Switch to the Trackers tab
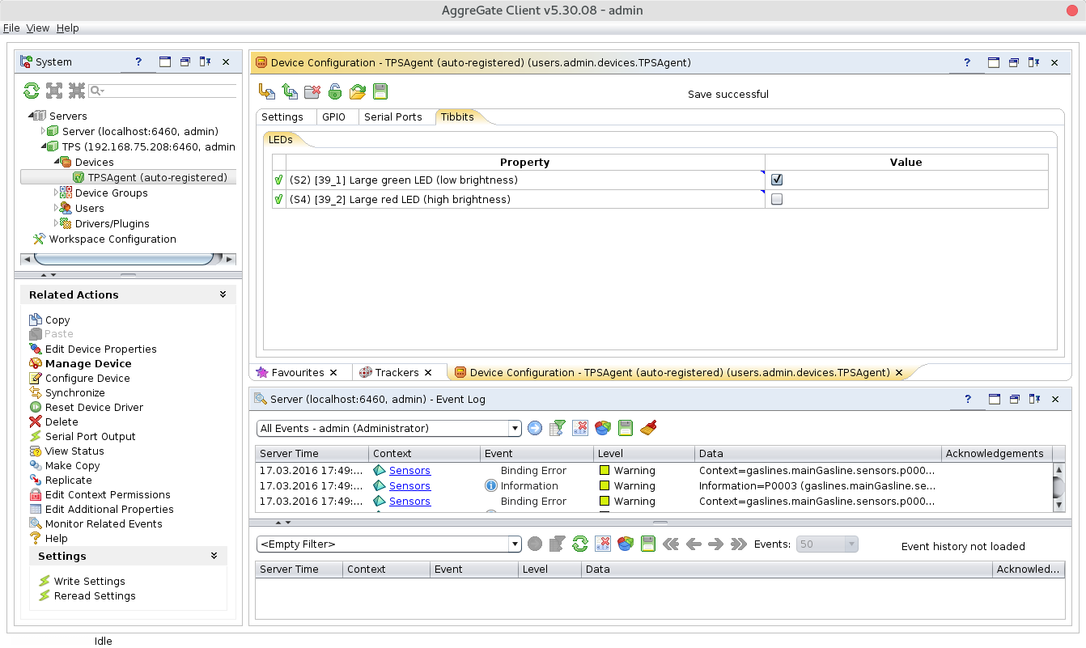The height and width of the screenshot is (648, 1086). tap(397, 372)
